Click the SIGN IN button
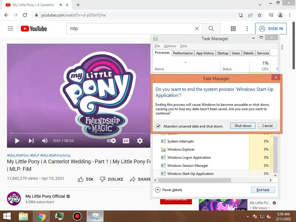 pos(271,29)
